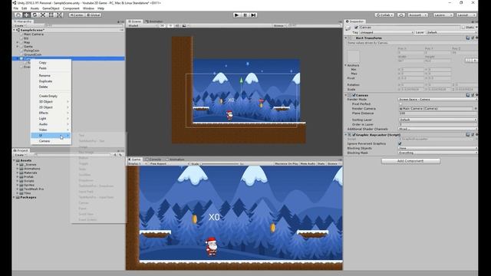The image size is (491, 276).
Task: Open the Help menu
Action: click(x=101, y=8)
